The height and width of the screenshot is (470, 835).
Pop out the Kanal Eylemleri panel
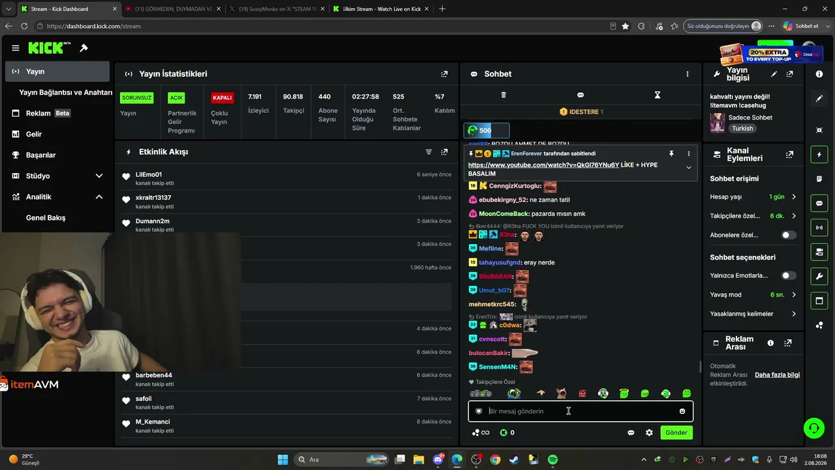[x=790, y=155]
